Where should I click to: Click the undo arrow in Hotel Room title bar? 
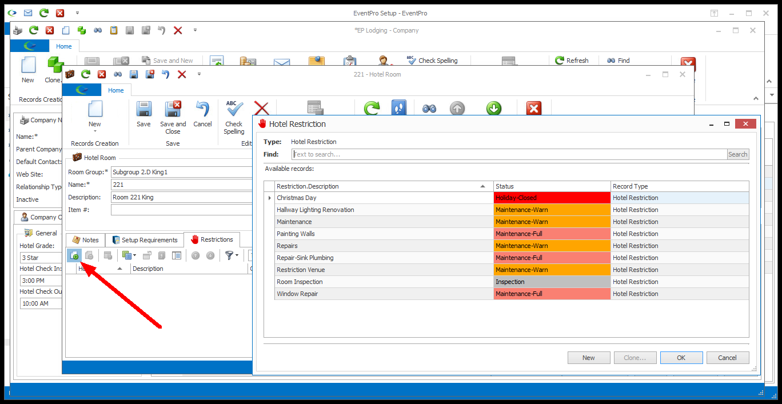(165, 74)
